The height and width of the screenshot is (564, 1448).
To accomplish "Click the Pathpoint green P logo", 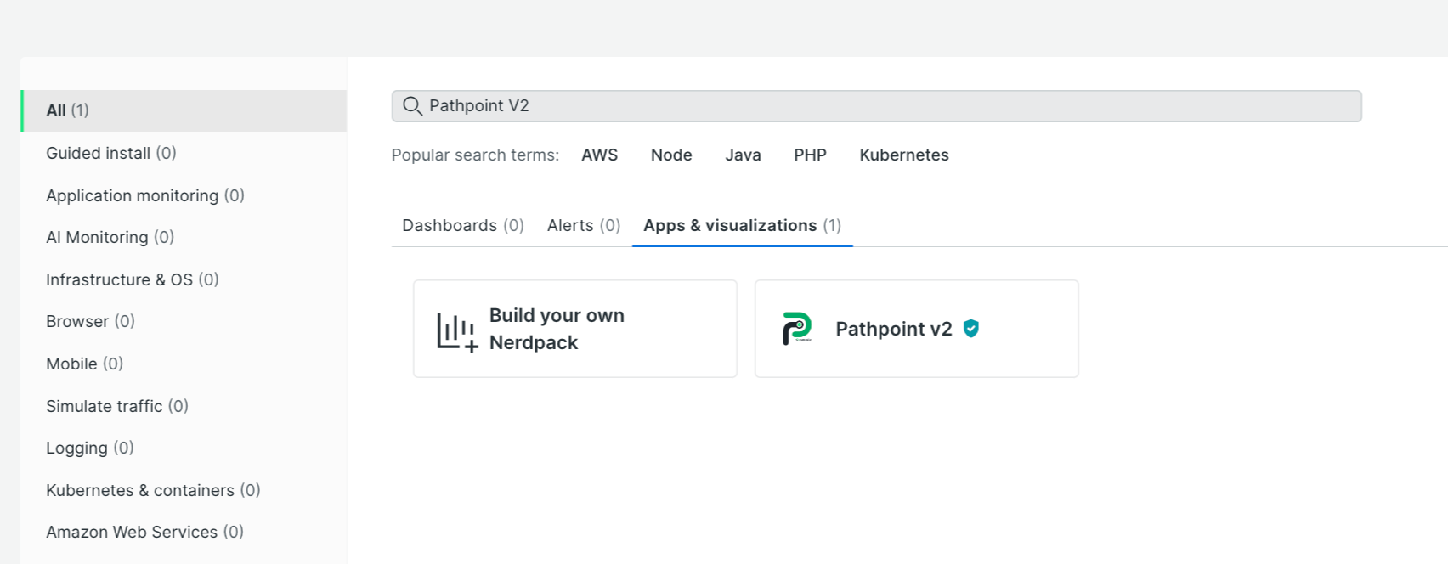I will coord(797,329).
